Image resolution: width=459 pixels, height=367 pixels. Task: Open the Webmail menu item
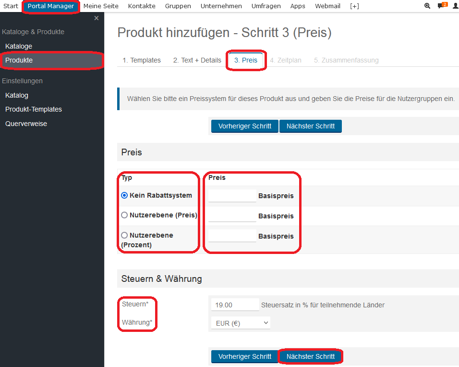tap(327, 6)
